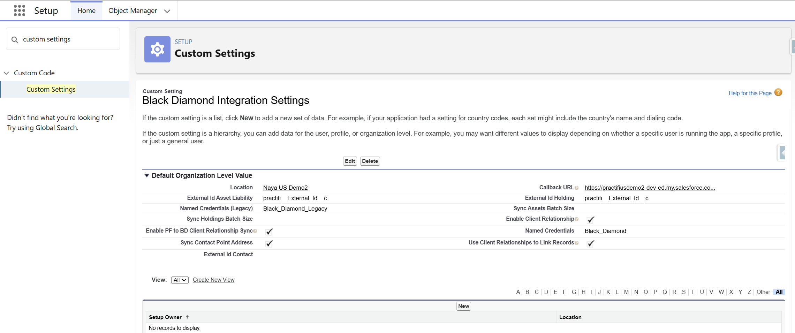This screenshot has height=333, width=795.
Task: Click the Setup Owner sort arrow icon
Action: click(x=187, y=317)
